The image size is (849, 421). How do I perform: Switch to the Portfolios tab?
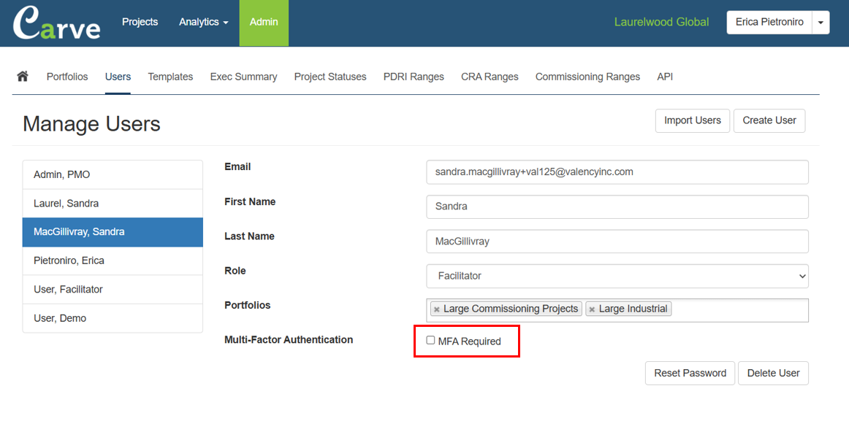tap(67, 77)
